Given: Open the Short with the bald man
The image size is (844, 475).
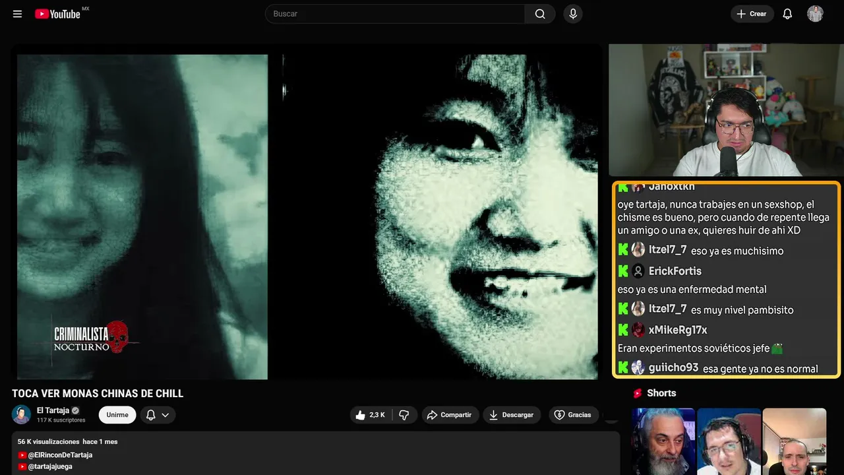Looking at the screenshot, I should (x=794, y=441).
